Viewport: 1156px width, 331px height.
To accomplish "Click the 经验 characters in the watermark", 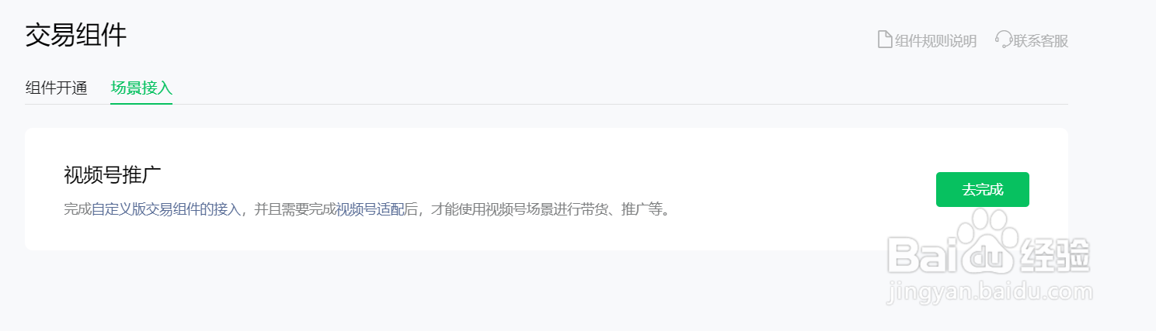I will (x=1054, y=255).
